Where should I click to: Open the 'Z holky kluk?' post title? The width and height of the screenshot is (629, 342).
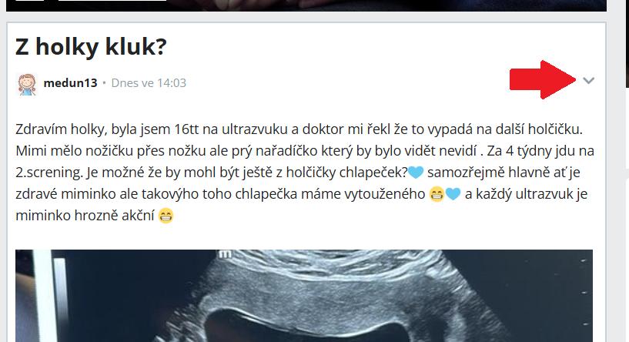pyautogui.click(x=91, y=46)
